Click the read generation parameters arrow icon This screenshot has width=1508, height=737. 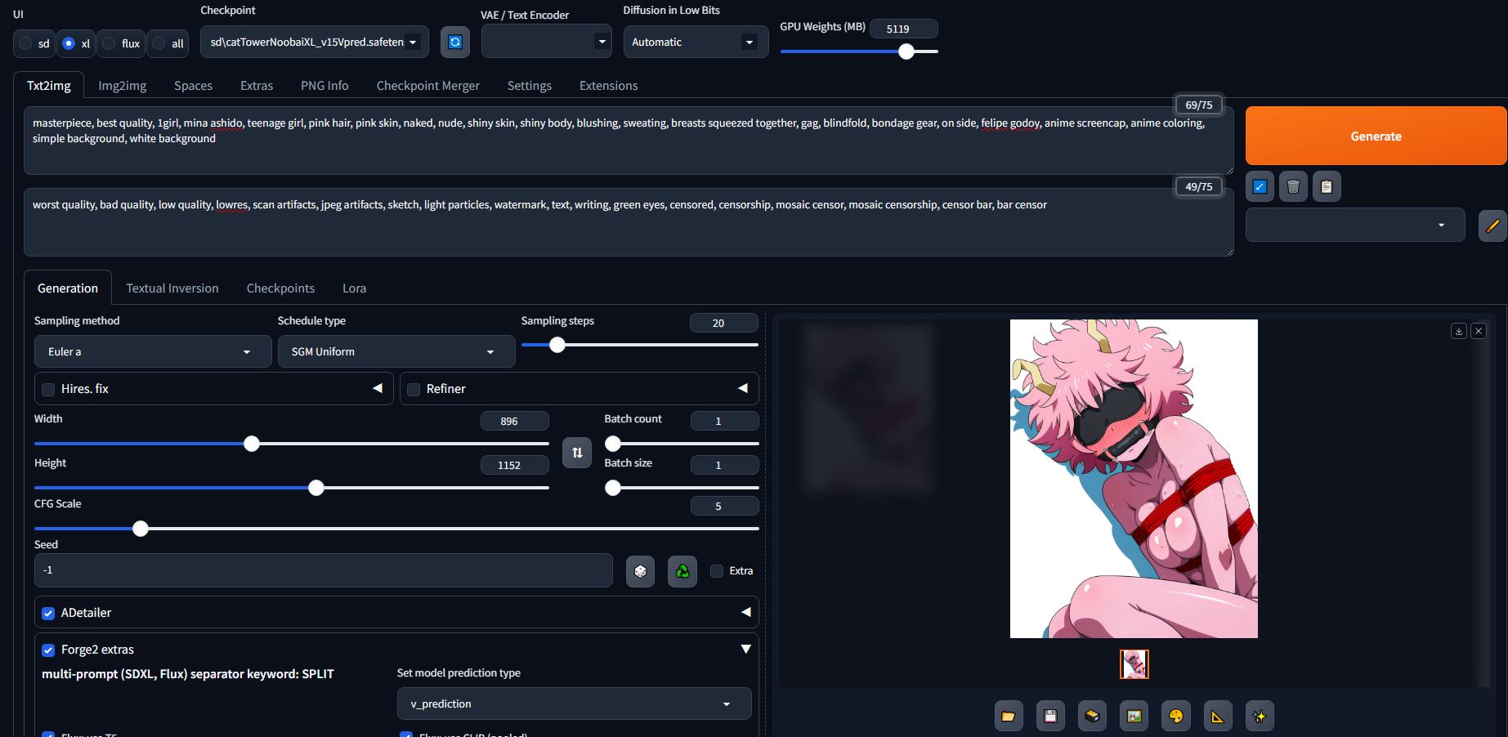(x=1260, y=186)
